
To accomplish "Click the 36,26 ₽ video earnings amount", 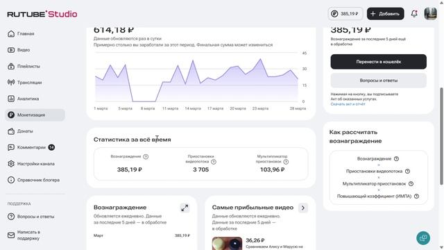I will [x=255, y=240].
